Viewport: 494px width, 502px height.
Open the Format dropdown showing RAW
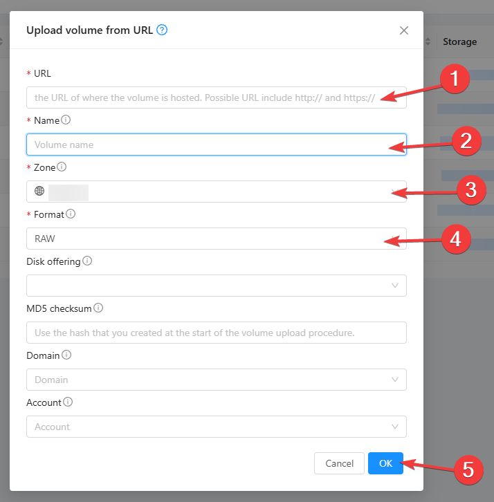tap(208, 239)
